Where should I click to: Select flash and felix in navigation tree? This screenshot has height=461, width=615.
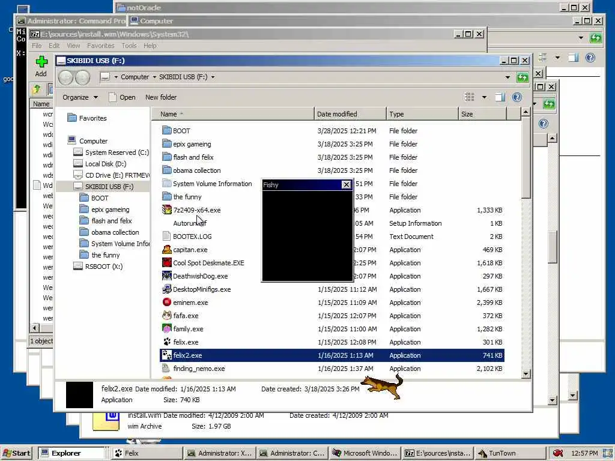pyautogui.click(x=106, y=221)
